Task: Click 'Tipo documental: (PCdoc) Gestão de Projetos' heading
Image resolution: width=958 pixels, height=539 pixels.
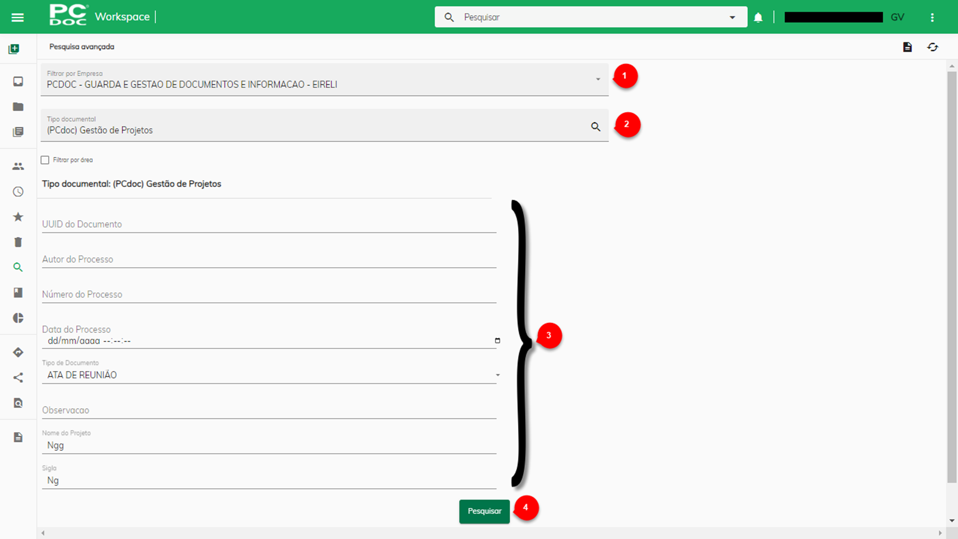Action: click(x=132, y=184)
